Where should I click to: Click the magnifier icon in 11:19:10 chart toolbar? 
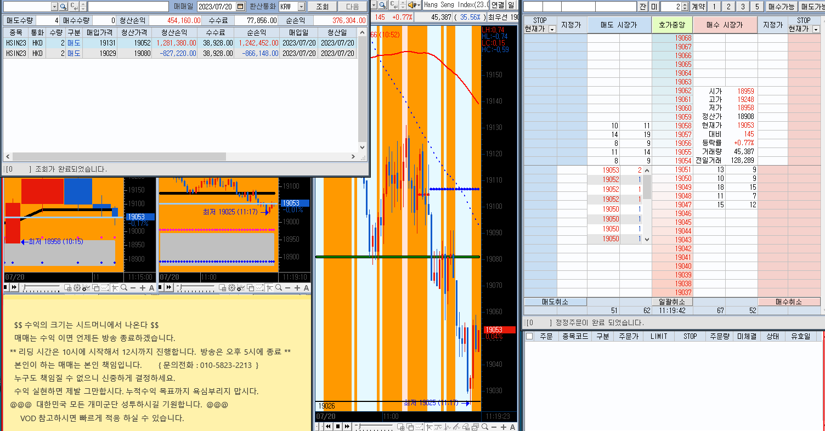coord(279,287)
